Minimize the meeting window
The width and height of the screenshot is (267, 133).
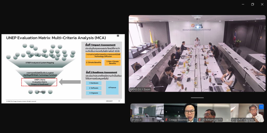[243, 4]
